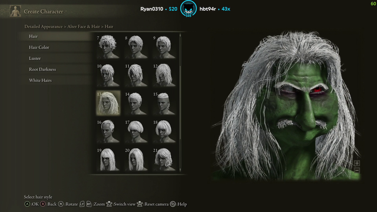Viewport: 377px width, 212px height.
Task: Click the R stick Rotate prompt icon
Action: (61, 204)
